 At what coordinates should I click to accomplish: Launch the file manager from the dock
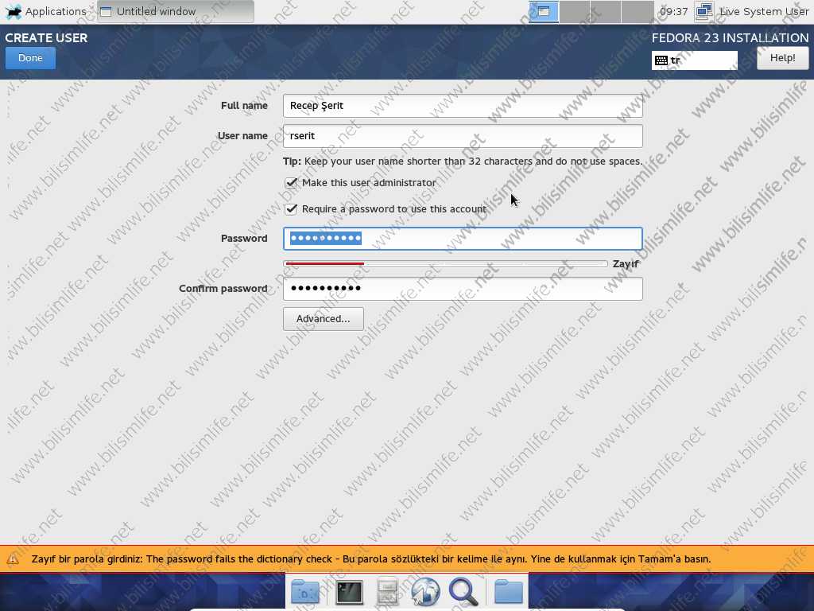click(x=388, y=592)
